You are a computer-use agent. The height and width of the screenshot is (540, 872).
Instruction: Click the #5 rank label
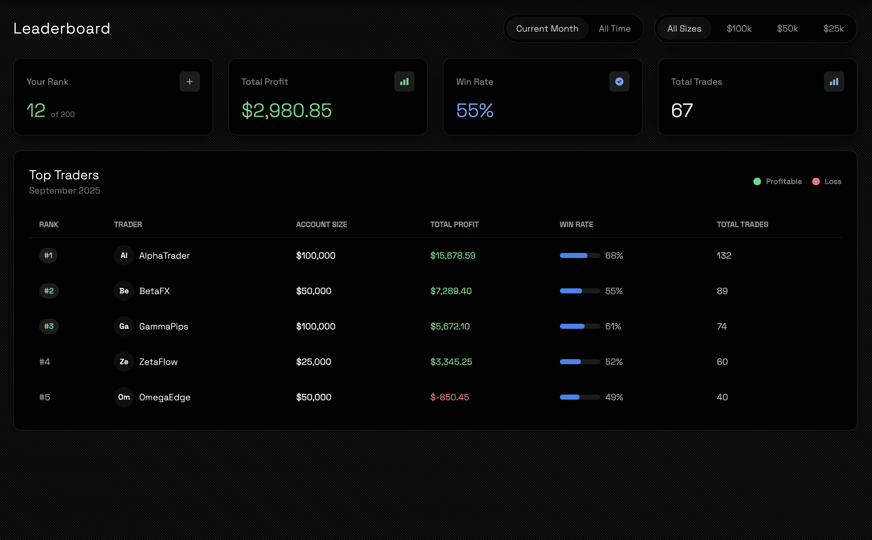tap(45, 397)
